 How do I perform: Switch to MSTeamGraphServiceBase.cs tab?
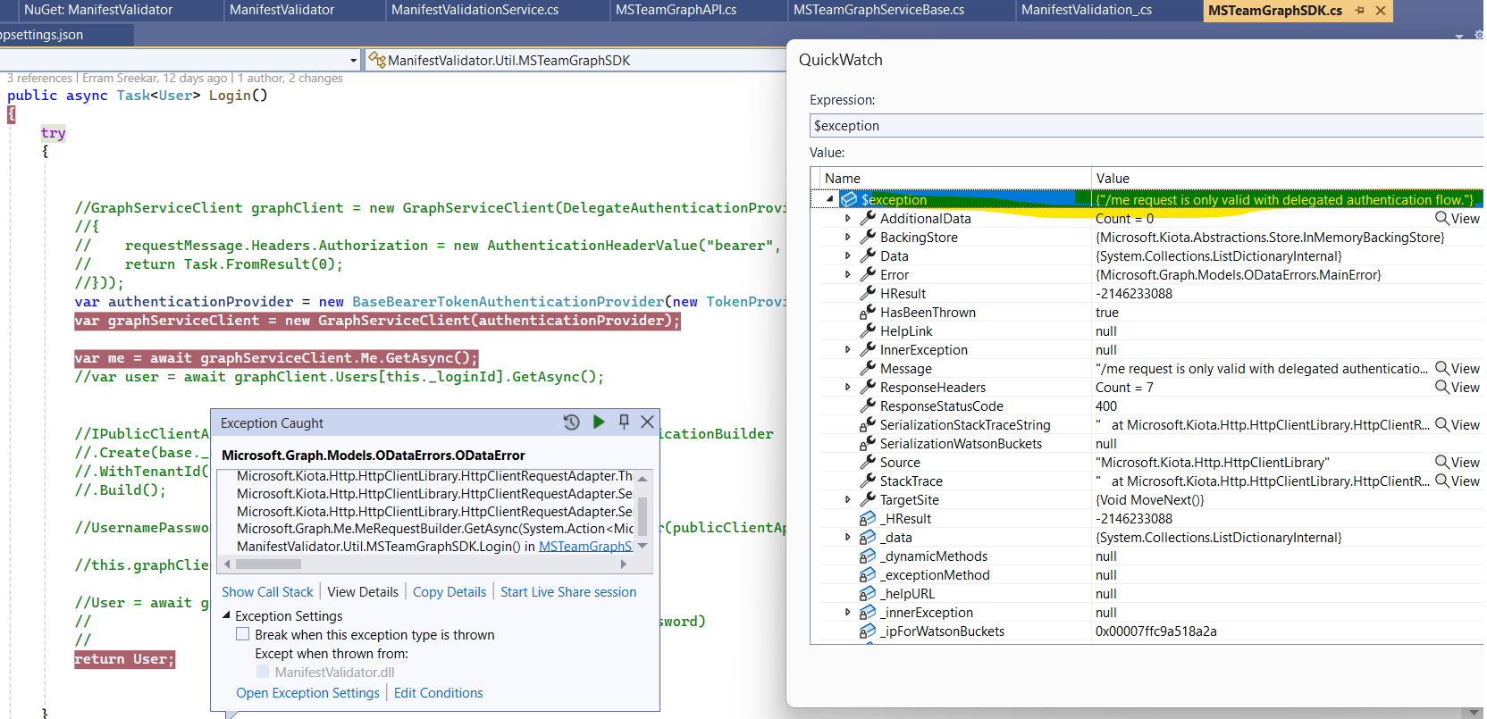(878, 10)
